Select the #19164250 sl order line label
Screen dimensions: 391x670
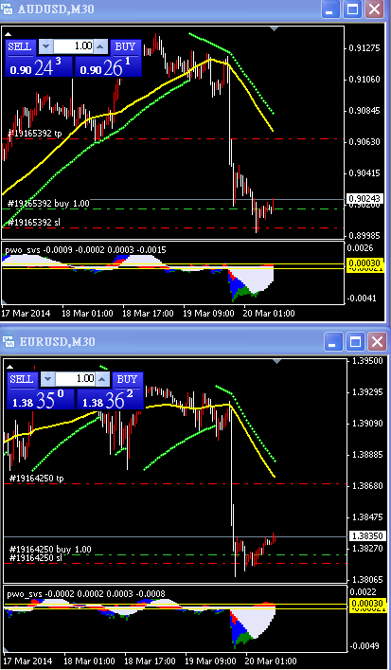point(36,557)
